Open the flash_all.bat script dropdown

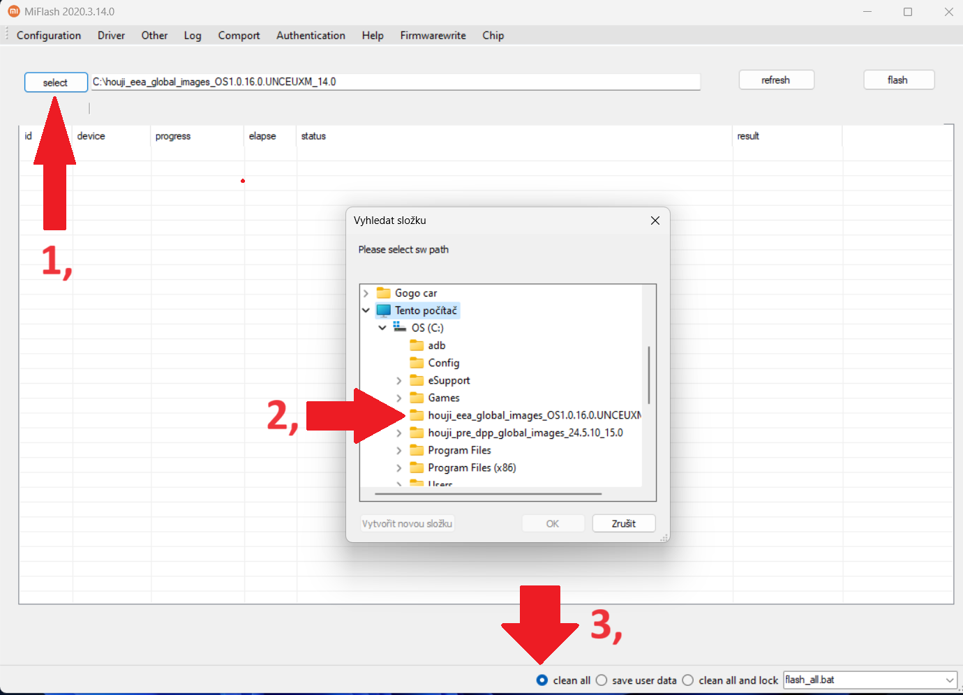point(949,680)
